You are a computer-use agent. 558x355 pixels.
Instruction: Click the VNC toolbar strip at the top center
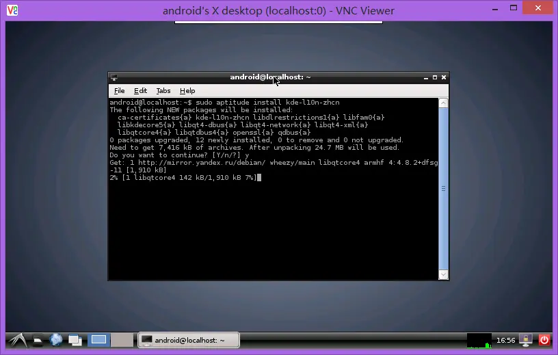(278, 22)
